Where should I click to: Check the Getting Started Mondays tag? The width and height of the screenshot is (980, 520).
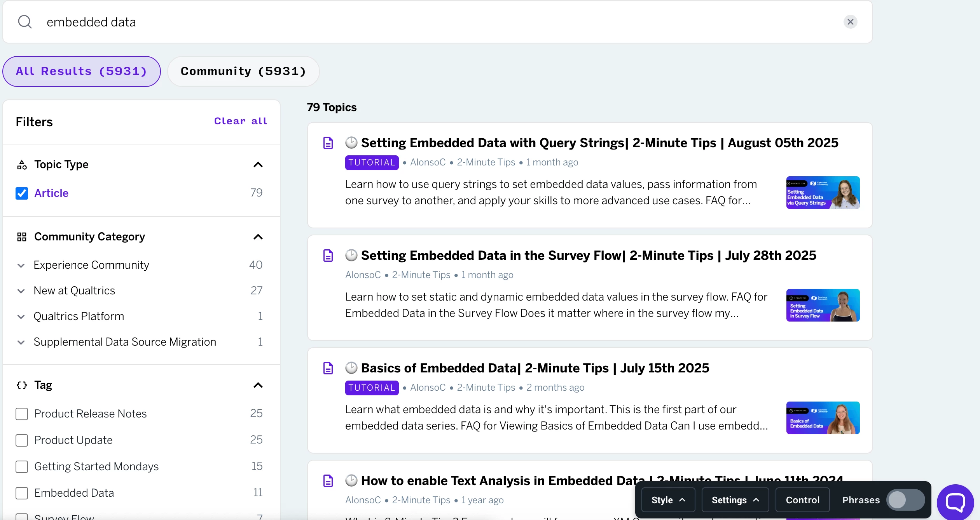coord(22,467)
